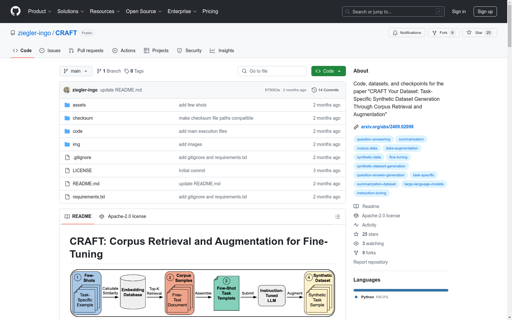Screen dimensions: 512x320
Task: Focus the Go to file field
Action: [272, 71]
